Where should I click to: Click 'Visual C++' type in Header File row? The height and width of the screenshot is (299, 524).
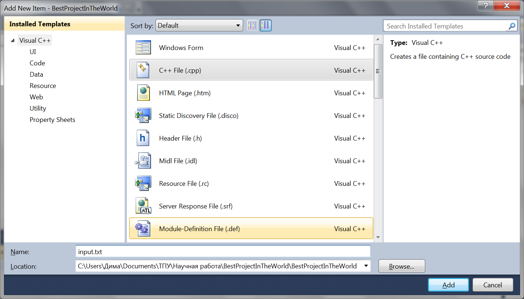350,138
